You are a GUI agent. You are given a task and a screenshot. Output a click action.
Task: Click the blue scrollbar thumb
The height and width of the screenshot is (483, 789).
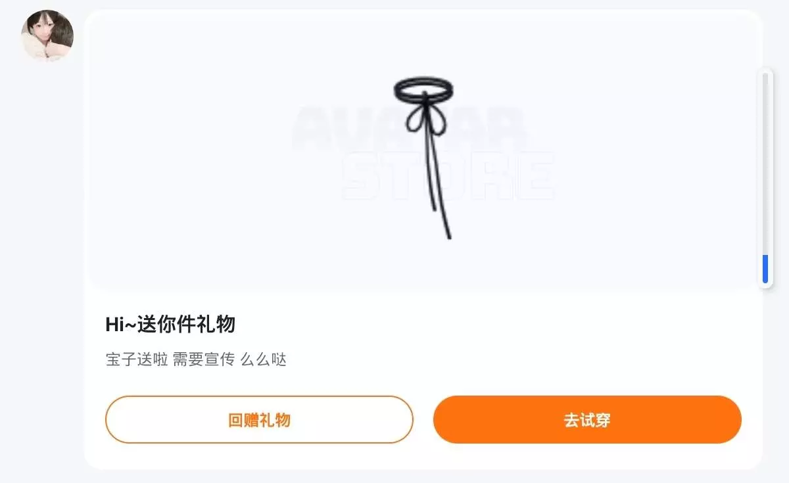click(765, 269)
